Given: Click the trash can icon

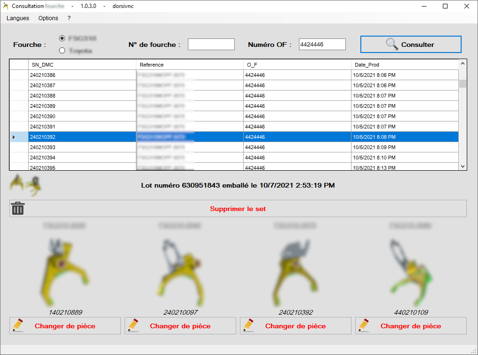Looking at the screenshot, I should tap(18, 209).
